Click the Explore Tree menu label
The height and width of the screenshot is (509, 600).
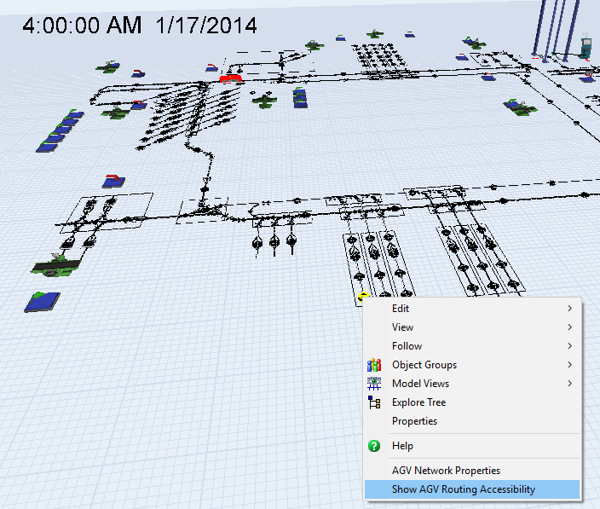coord(418,402)
